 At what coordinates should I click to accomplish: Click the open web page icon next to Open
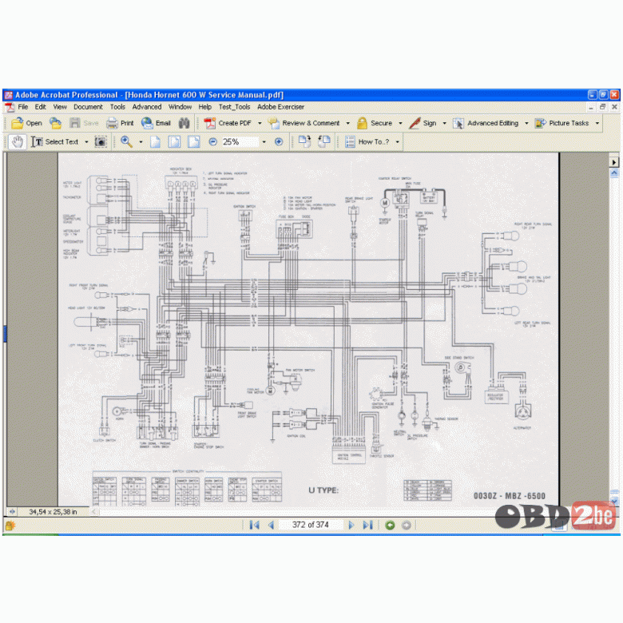point(55,123)
